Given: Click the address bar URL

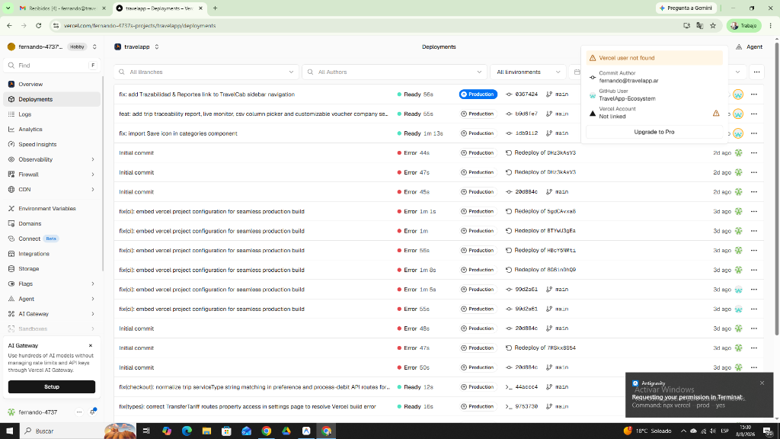Looking at the screenshot, I should pyautogui.click(x=140, y=25).
